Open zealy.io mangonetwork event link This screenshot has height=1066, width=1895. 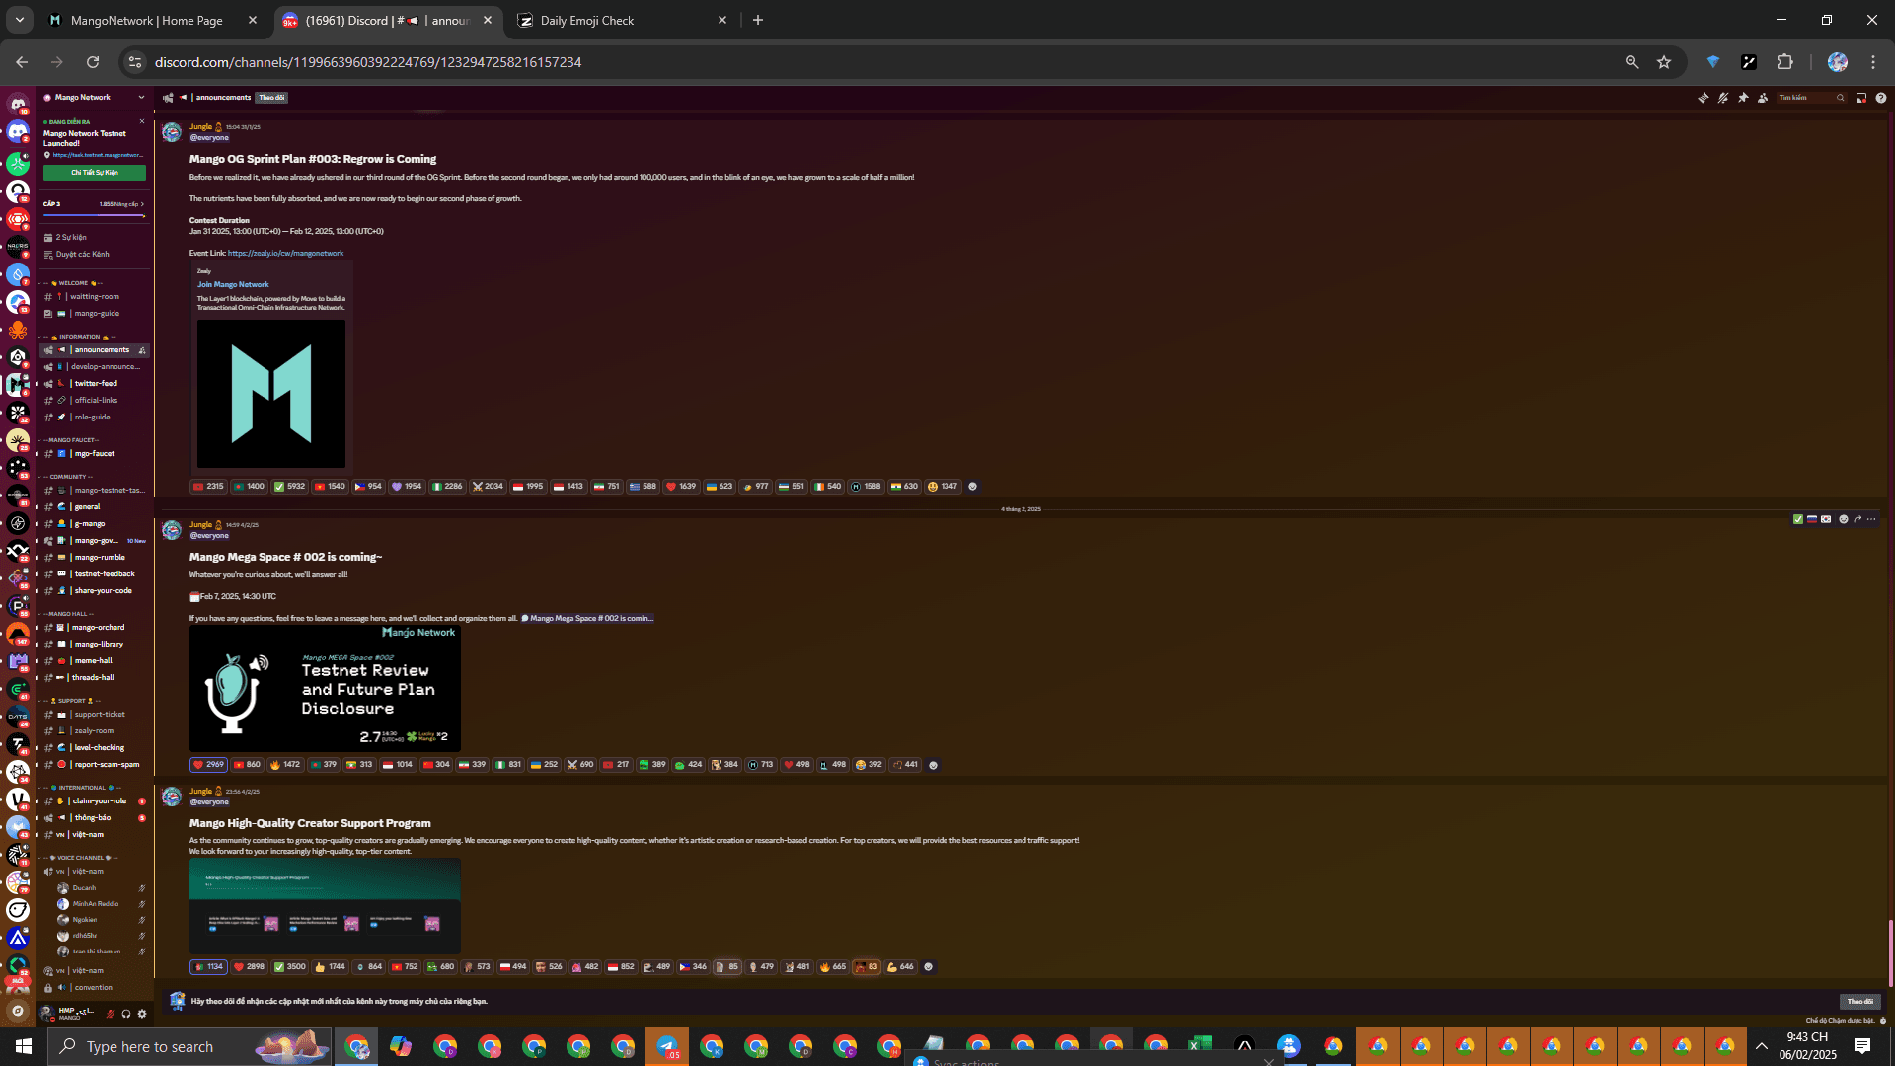tap(285, 254)
